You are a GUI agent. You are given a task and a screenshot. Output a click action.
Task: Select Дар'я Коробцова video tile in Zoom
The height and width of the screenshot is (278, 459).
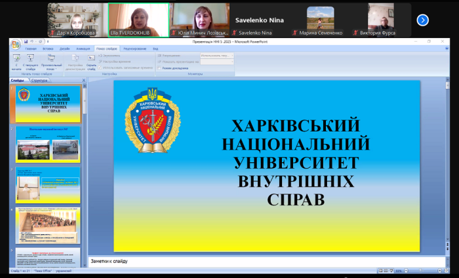click(x=78, y=20)
